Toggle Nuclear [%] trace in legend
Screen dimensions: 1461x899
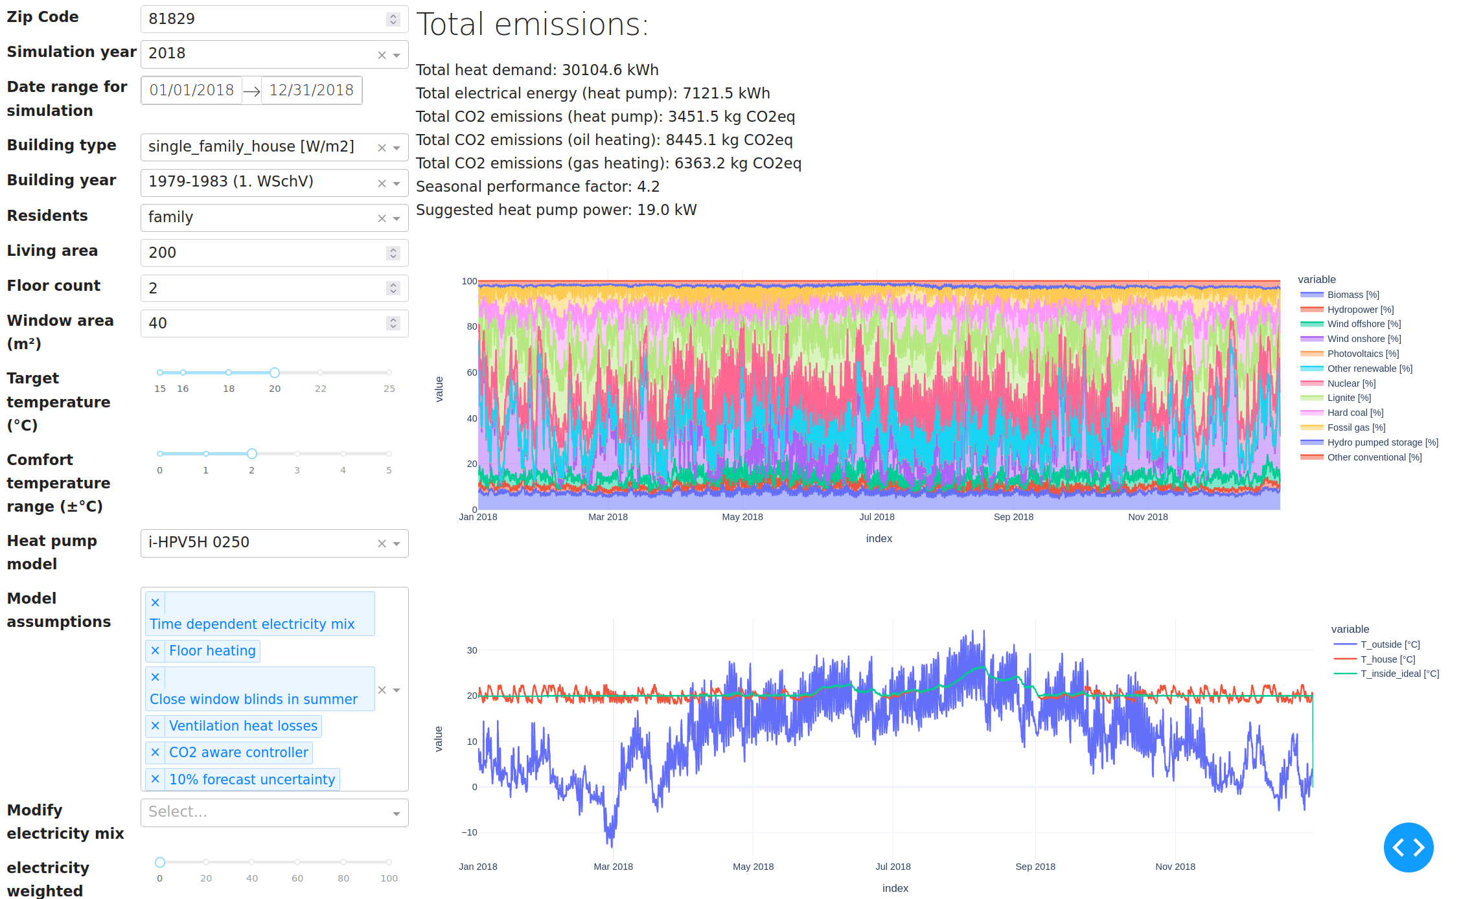pos(1351,383)
